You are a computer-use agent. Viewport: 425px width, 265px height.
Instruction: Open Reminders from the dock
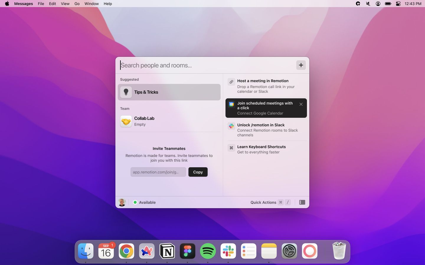(249, 251)
